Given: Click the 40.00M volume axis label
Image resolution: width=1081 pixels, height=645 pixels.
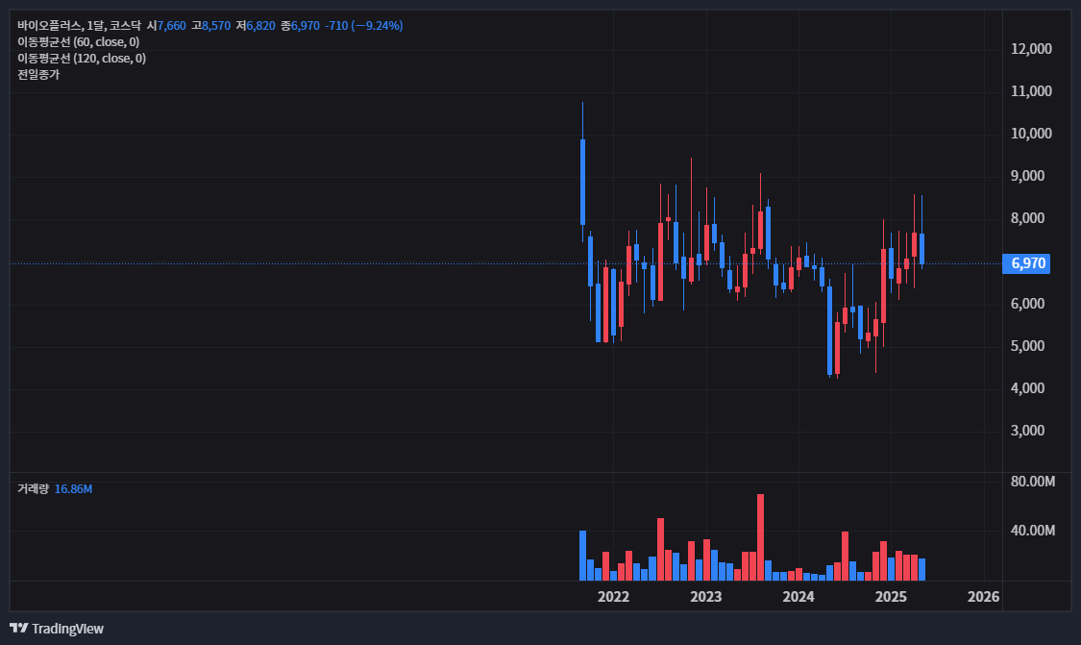Looking at the screenshot, I should 1033,531.
